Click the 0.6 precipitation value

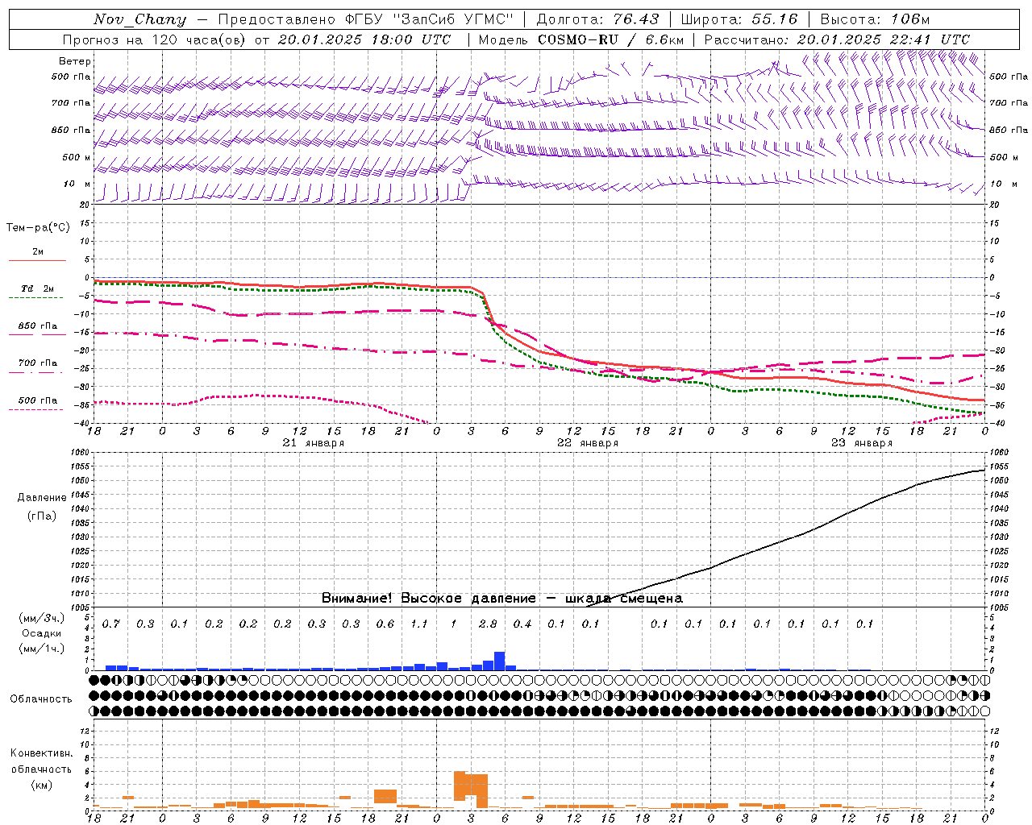(385, 624)
